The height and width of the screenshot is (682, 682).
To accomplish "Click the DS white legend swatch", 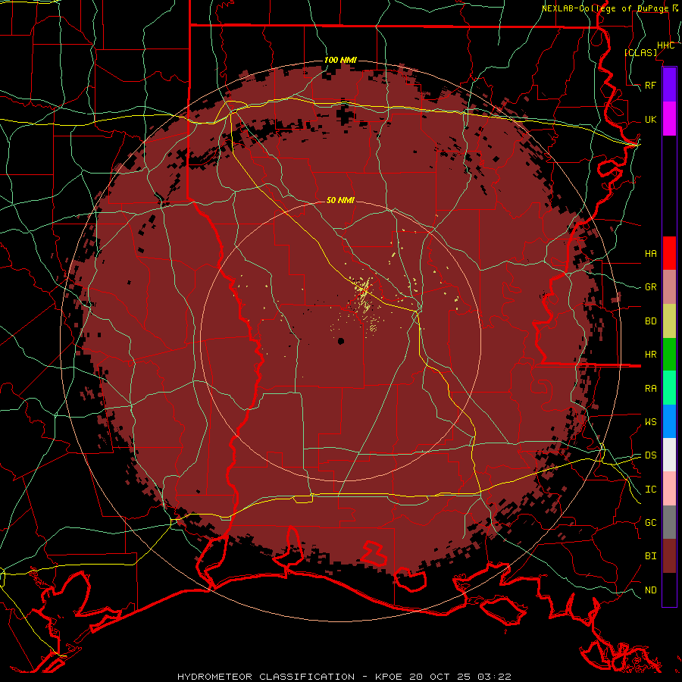I will [x=669, y=455].
